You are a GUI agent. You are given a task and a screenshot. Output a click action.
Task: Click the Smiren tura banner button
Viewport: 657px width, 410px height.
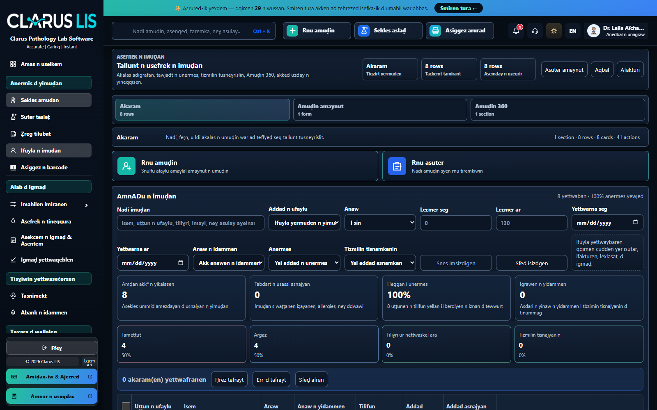point(458,8)
